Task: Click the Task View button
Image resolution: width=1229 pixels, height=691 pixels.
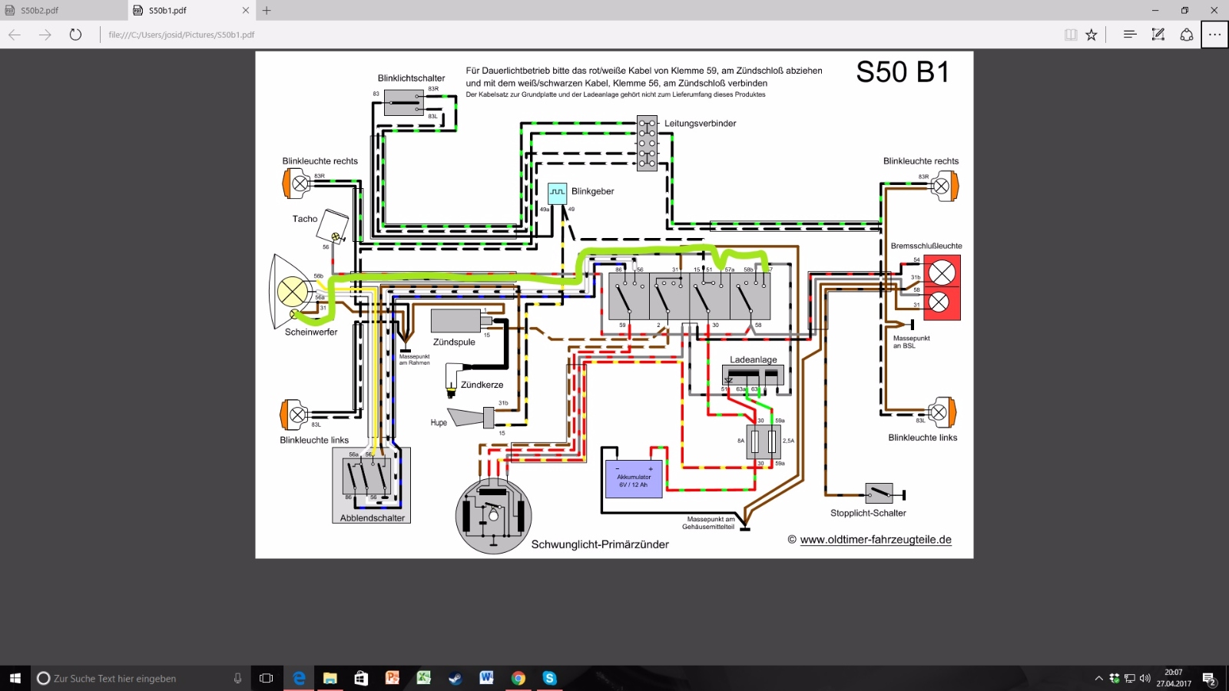Action: pyautogui.click(x=267, y=678)
